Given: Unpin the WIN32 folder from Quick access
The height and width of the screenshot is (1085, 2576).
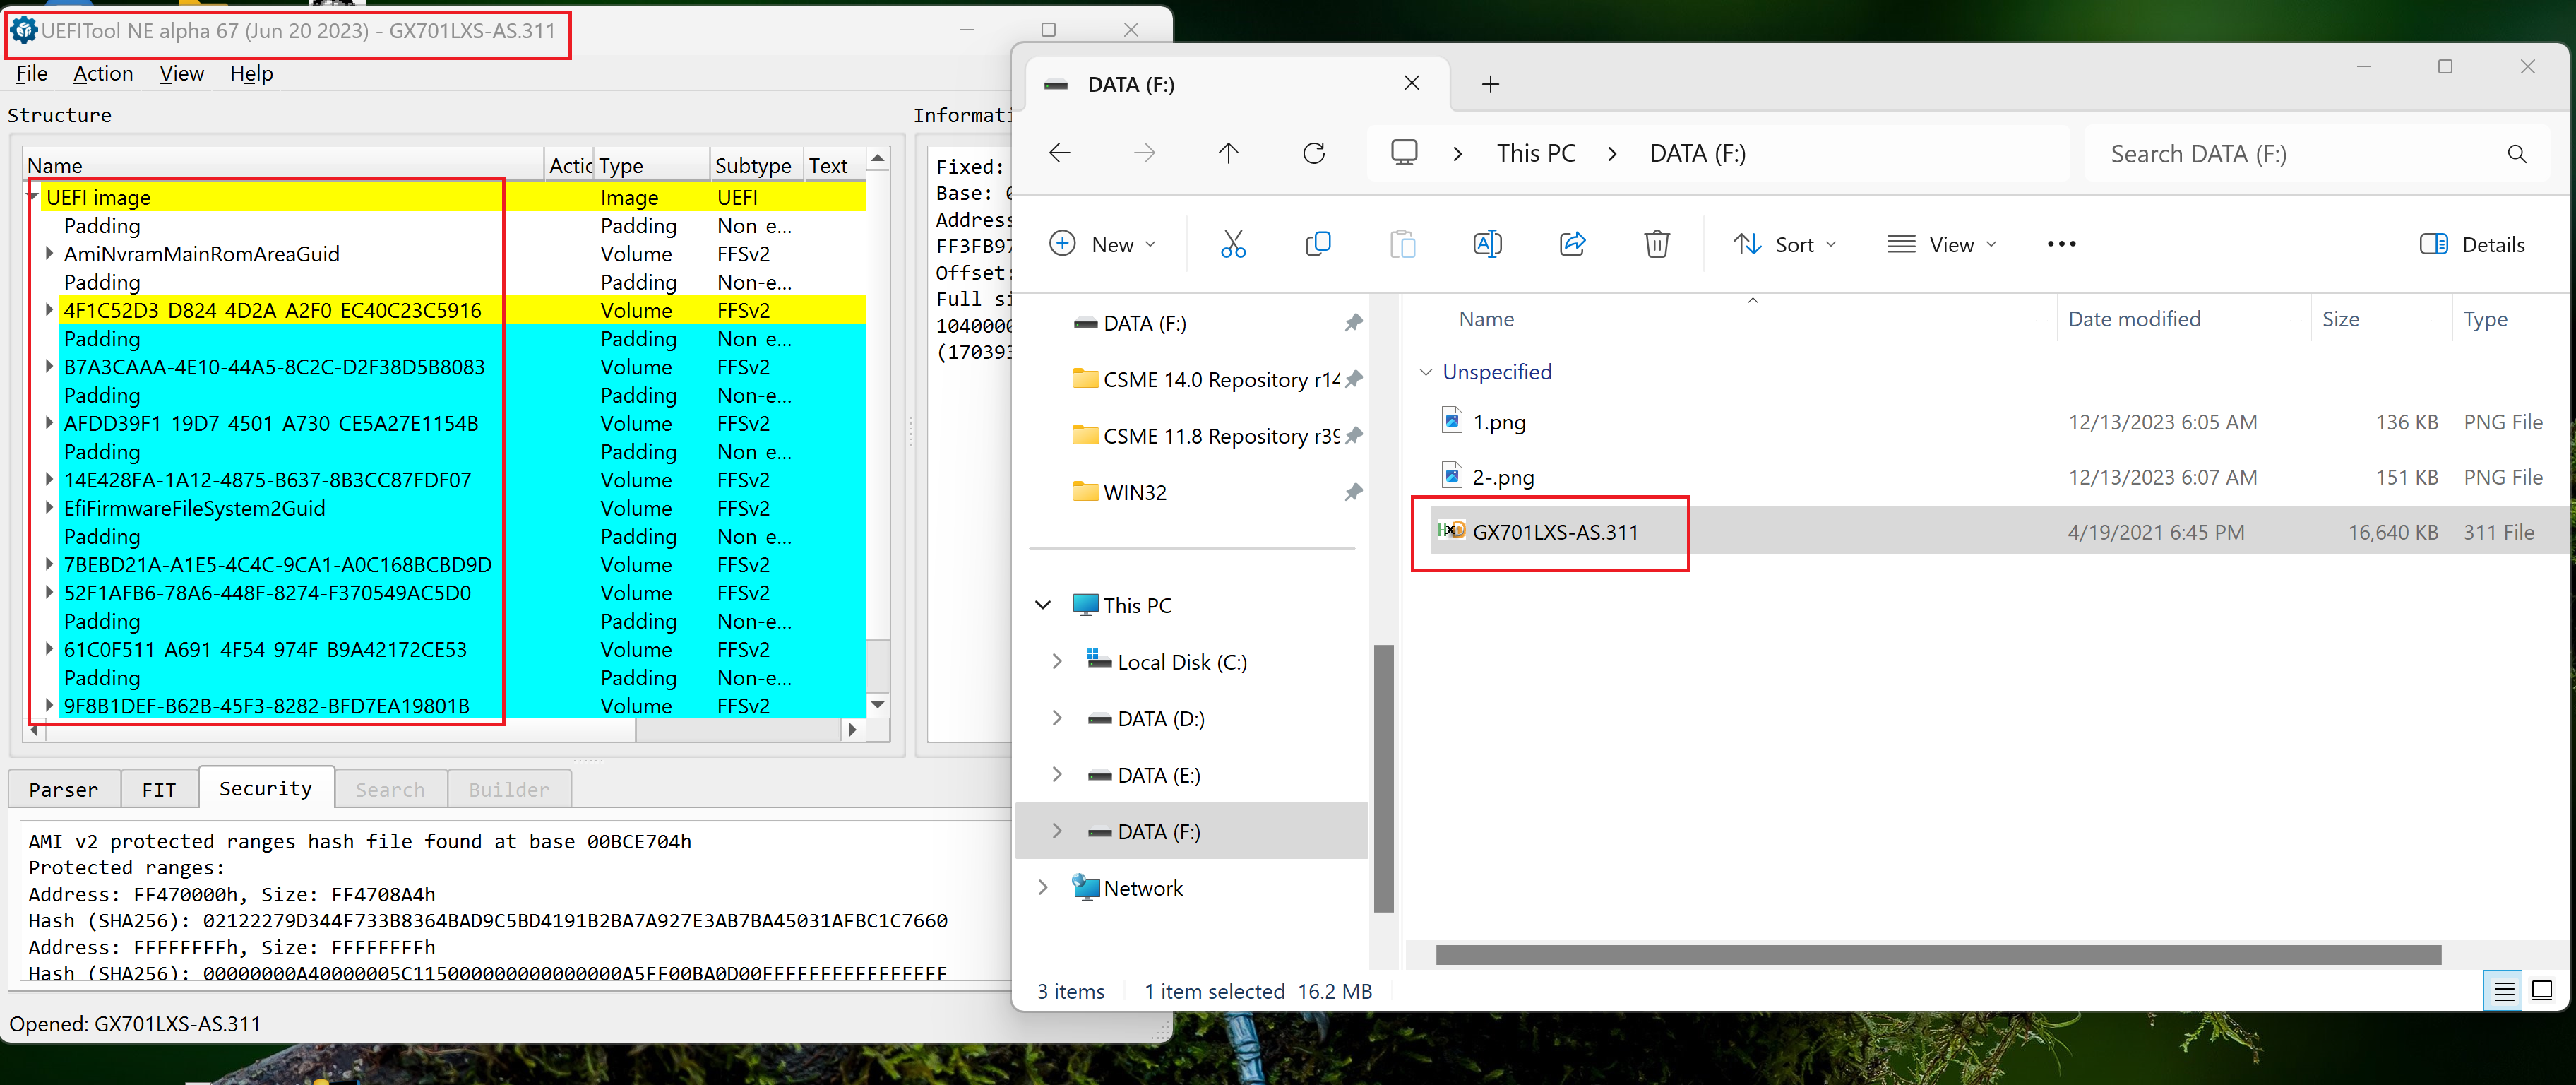Looking at the screenshot, I should [x=1353, y=492].
